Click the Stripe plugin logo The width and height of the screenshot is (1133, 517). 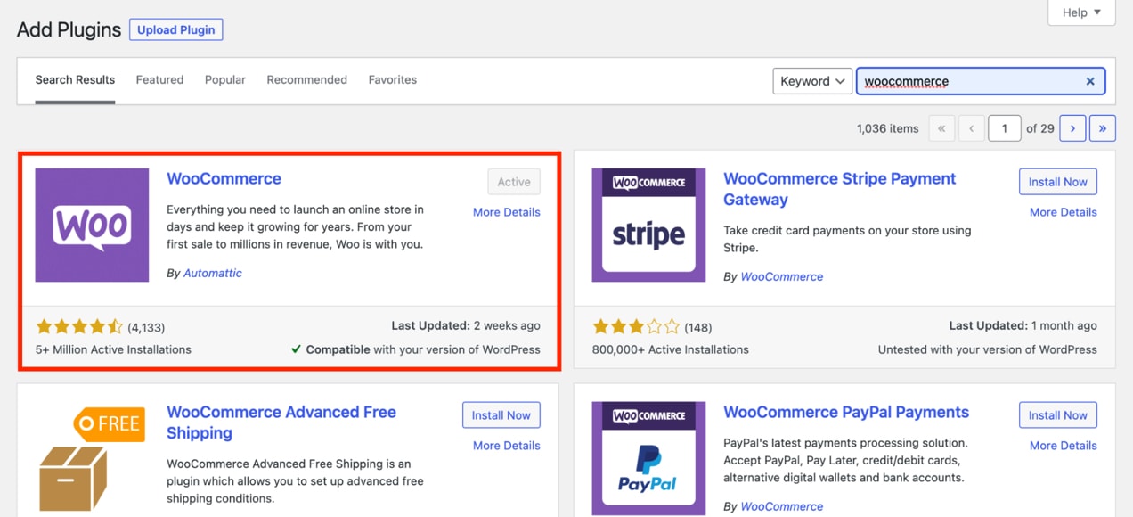tap(648, 225)
